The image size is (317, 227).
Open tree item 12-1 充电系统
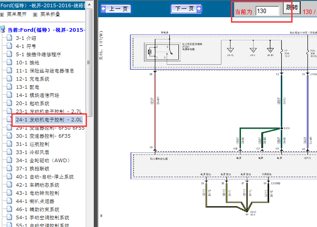tap(33, 79)
